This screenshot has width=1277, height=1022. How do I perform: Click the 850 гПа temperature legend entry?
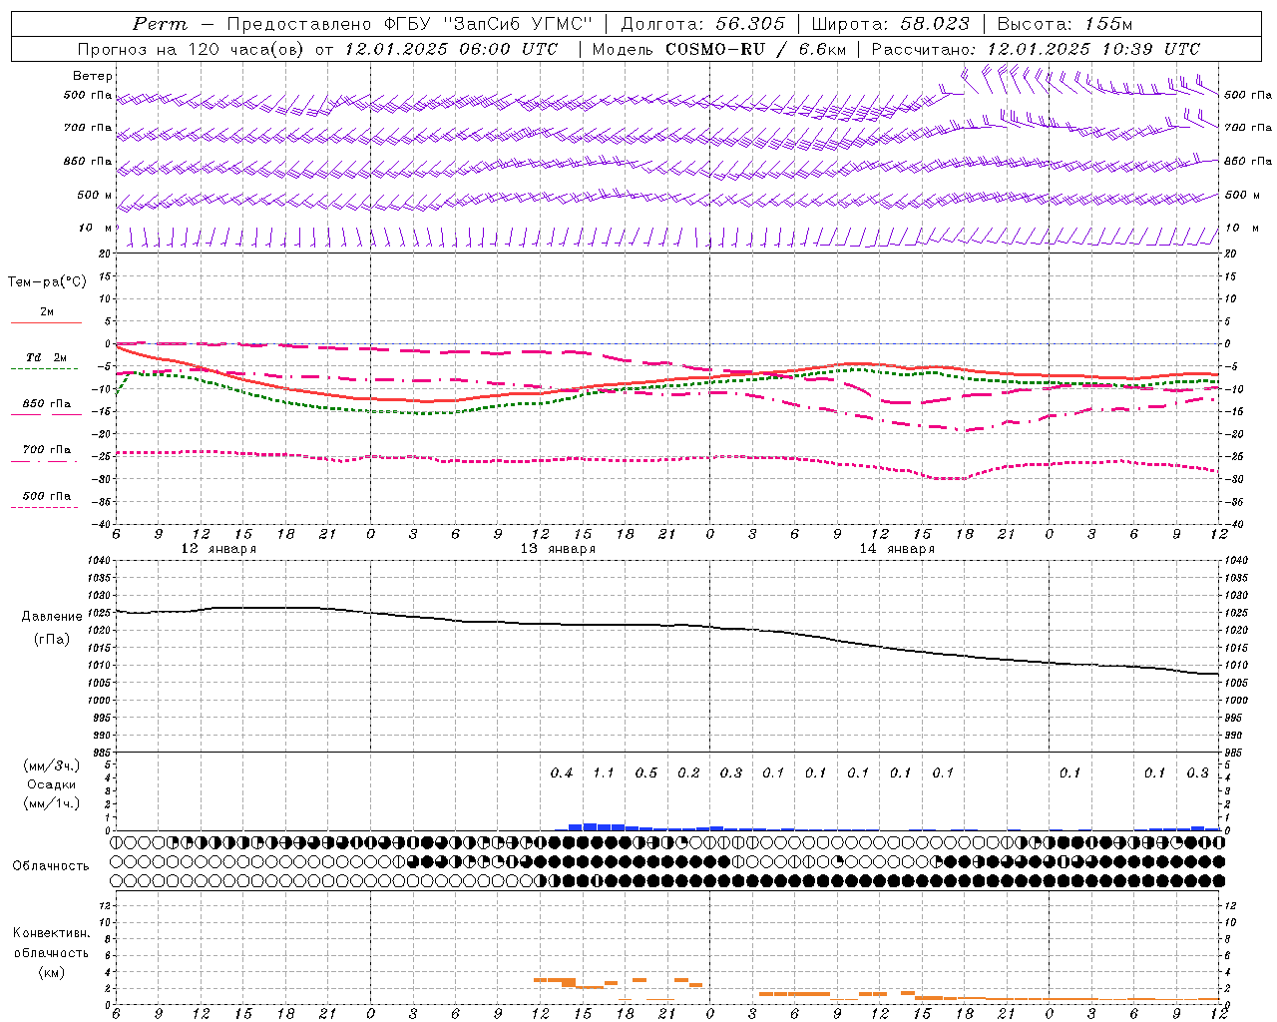point(46,403)
